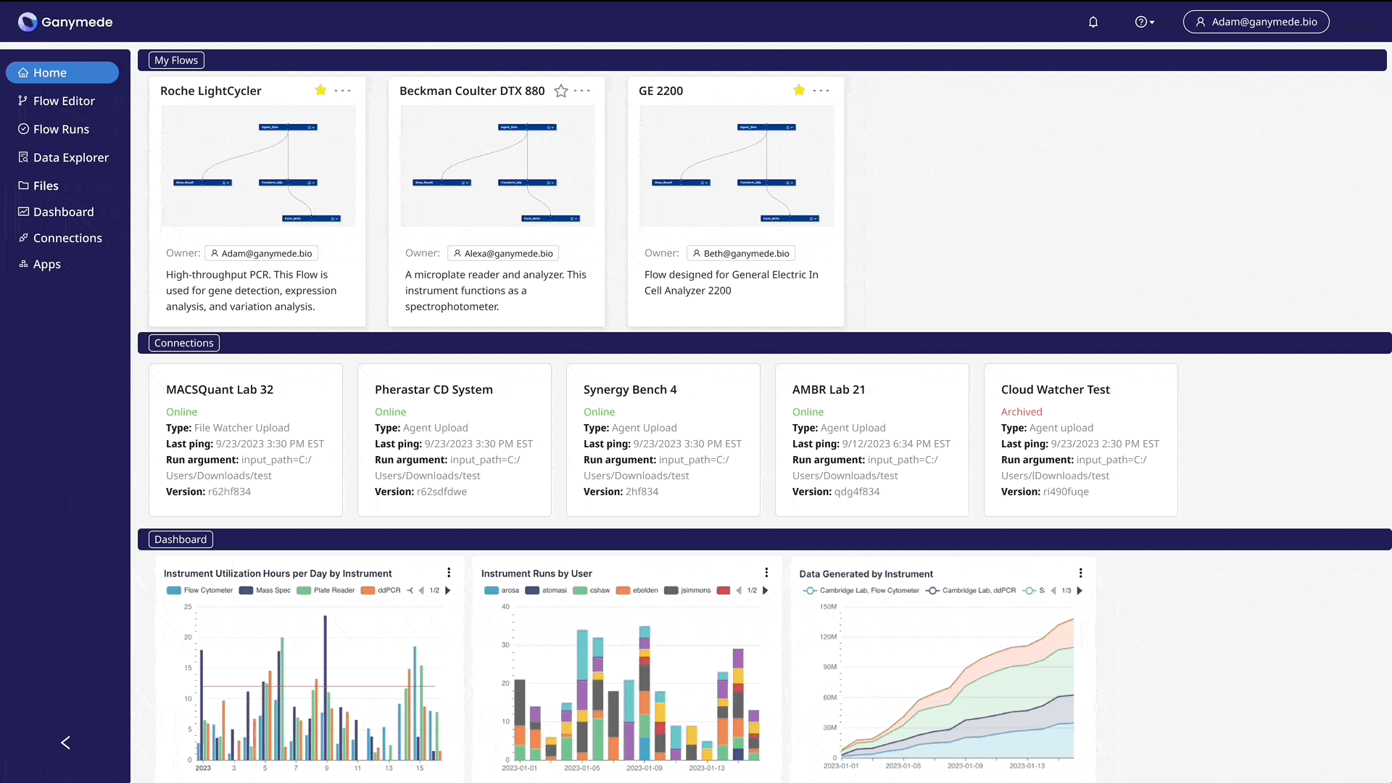Collapse the sidebar with the left chevron

coord(65,742)
